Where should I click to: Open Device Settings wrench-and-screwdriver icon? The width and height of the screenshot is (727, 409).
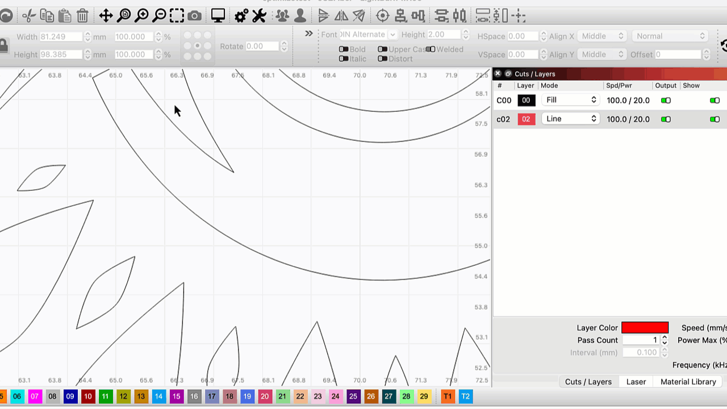259,16
